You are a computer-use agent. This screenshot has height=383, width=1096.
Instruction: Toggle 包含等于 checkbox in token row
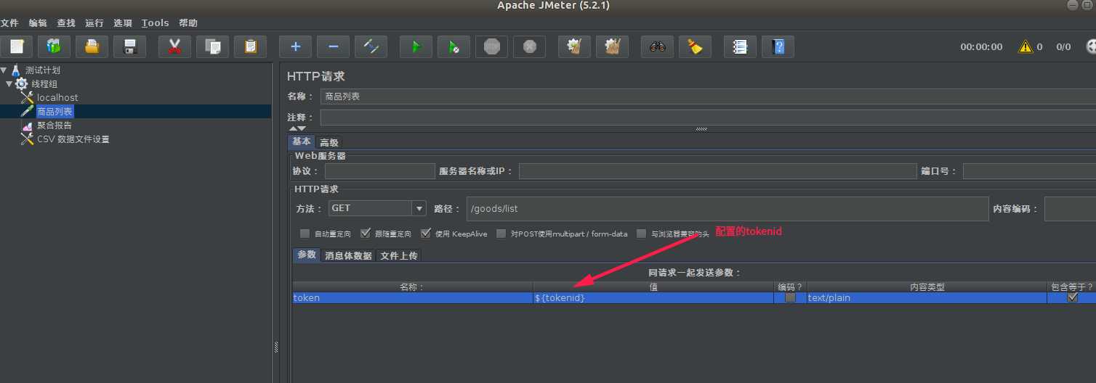click(x=1072, y=297)
